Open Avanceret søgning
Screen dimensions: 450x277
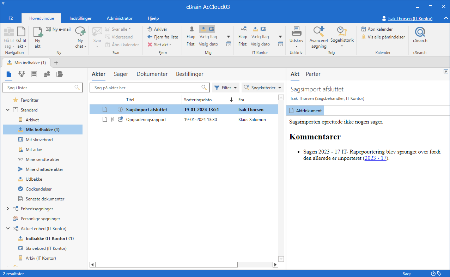(318, 37)
